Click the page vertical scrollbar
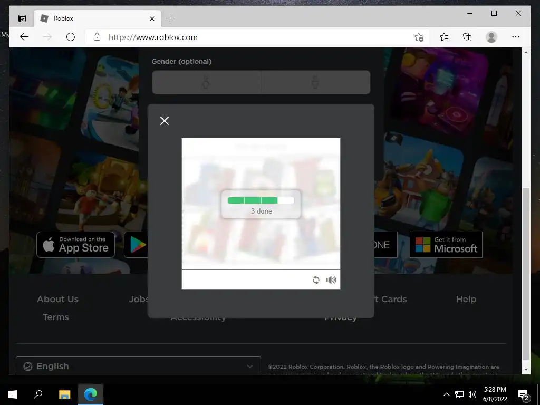540x405 pixels. [526, 274]
